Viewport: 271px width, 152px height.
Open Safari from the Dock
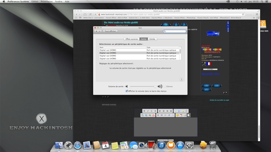(78, 145)
